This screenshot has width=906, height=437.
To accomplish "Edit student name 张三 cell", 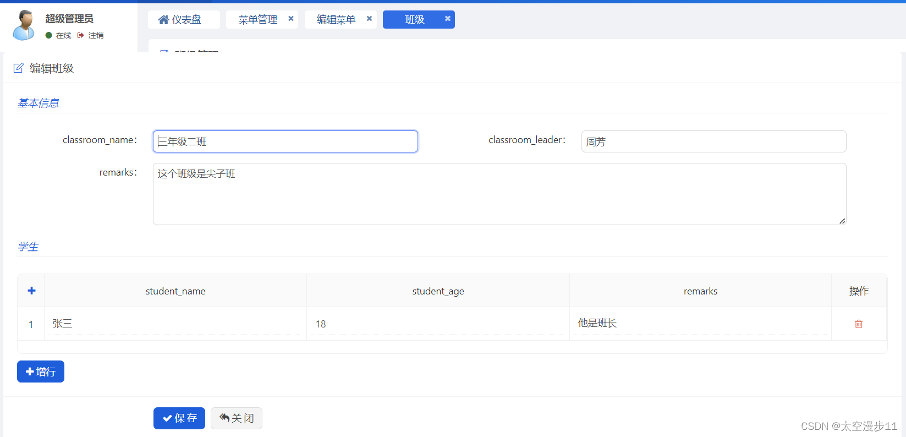I will [175, 324].
